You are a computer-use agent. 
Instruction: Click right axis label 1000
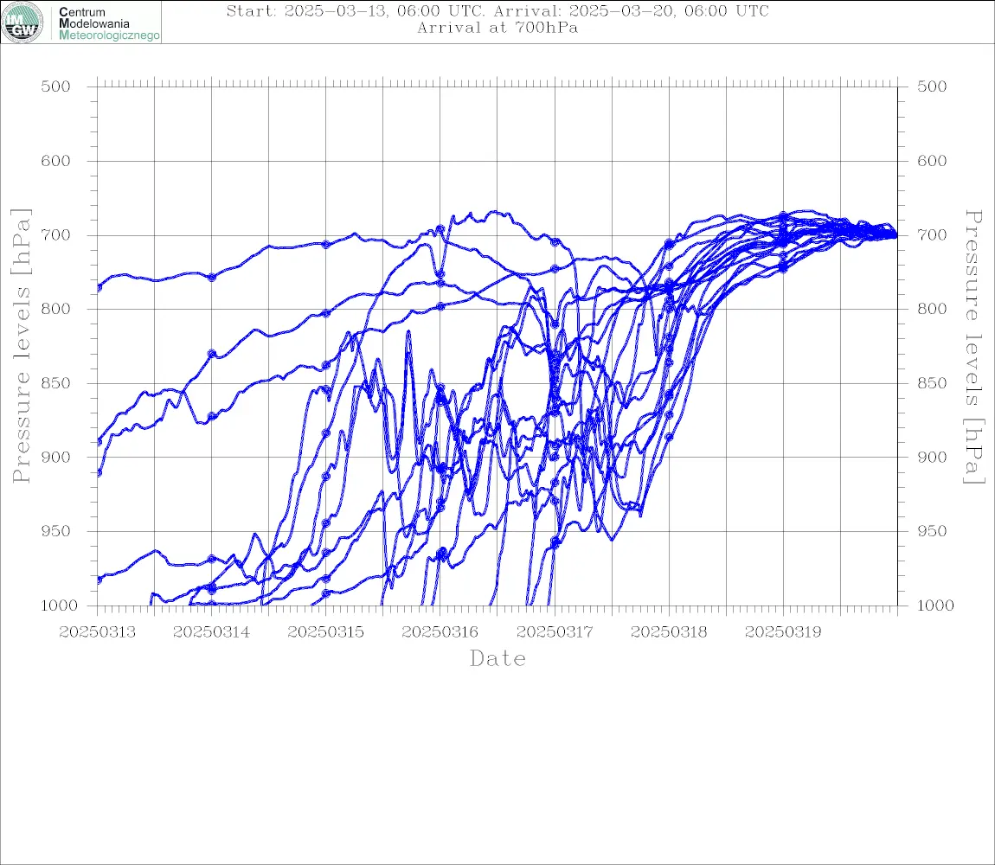tap(935, 605)
